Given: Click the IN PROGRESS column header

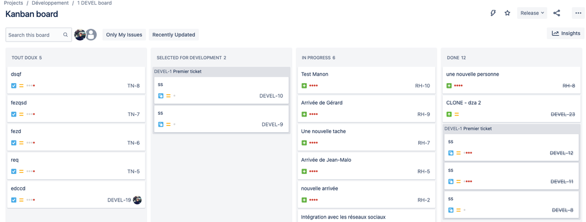Looking at the screenshot, I should (x=319, y=58).
